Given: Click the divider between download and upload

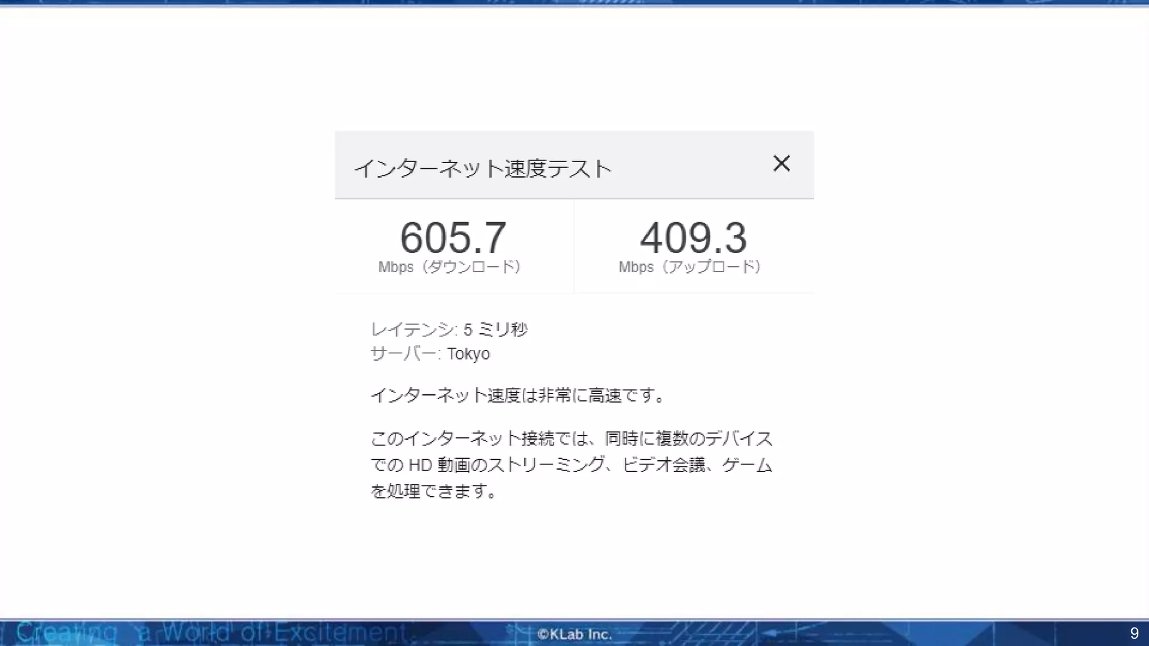Looking at the screenshot, I should tap(574, 247).
